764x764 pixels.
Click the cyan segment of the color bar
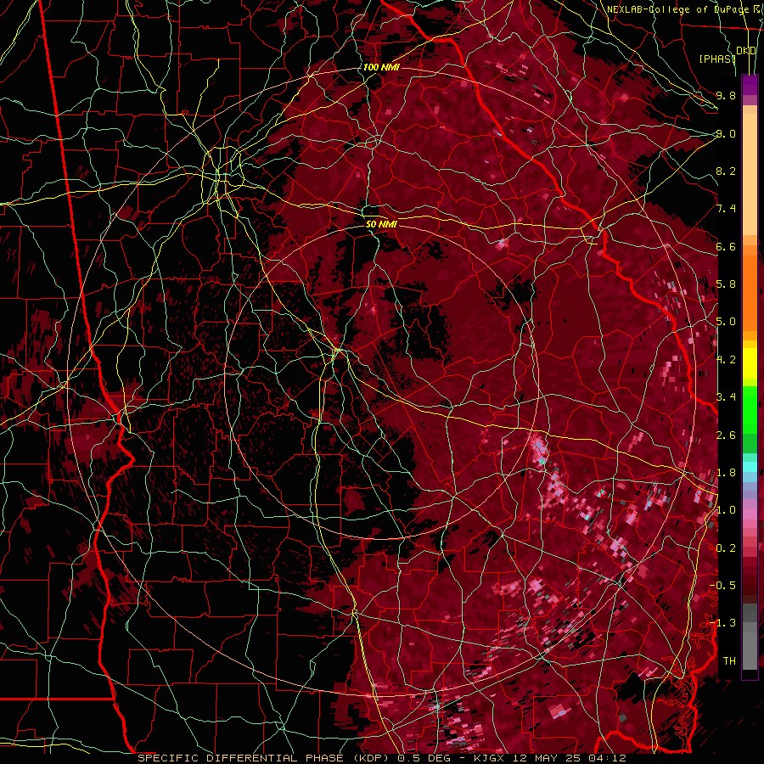click(750, 467)
